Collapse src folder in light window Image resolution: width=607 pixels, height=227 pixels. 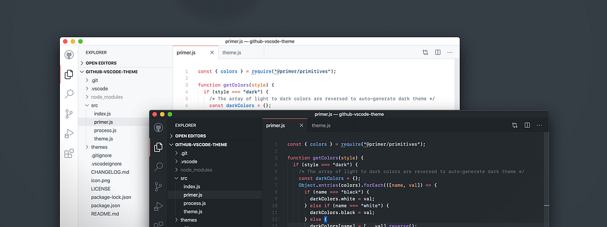click(x=87, y=105)
